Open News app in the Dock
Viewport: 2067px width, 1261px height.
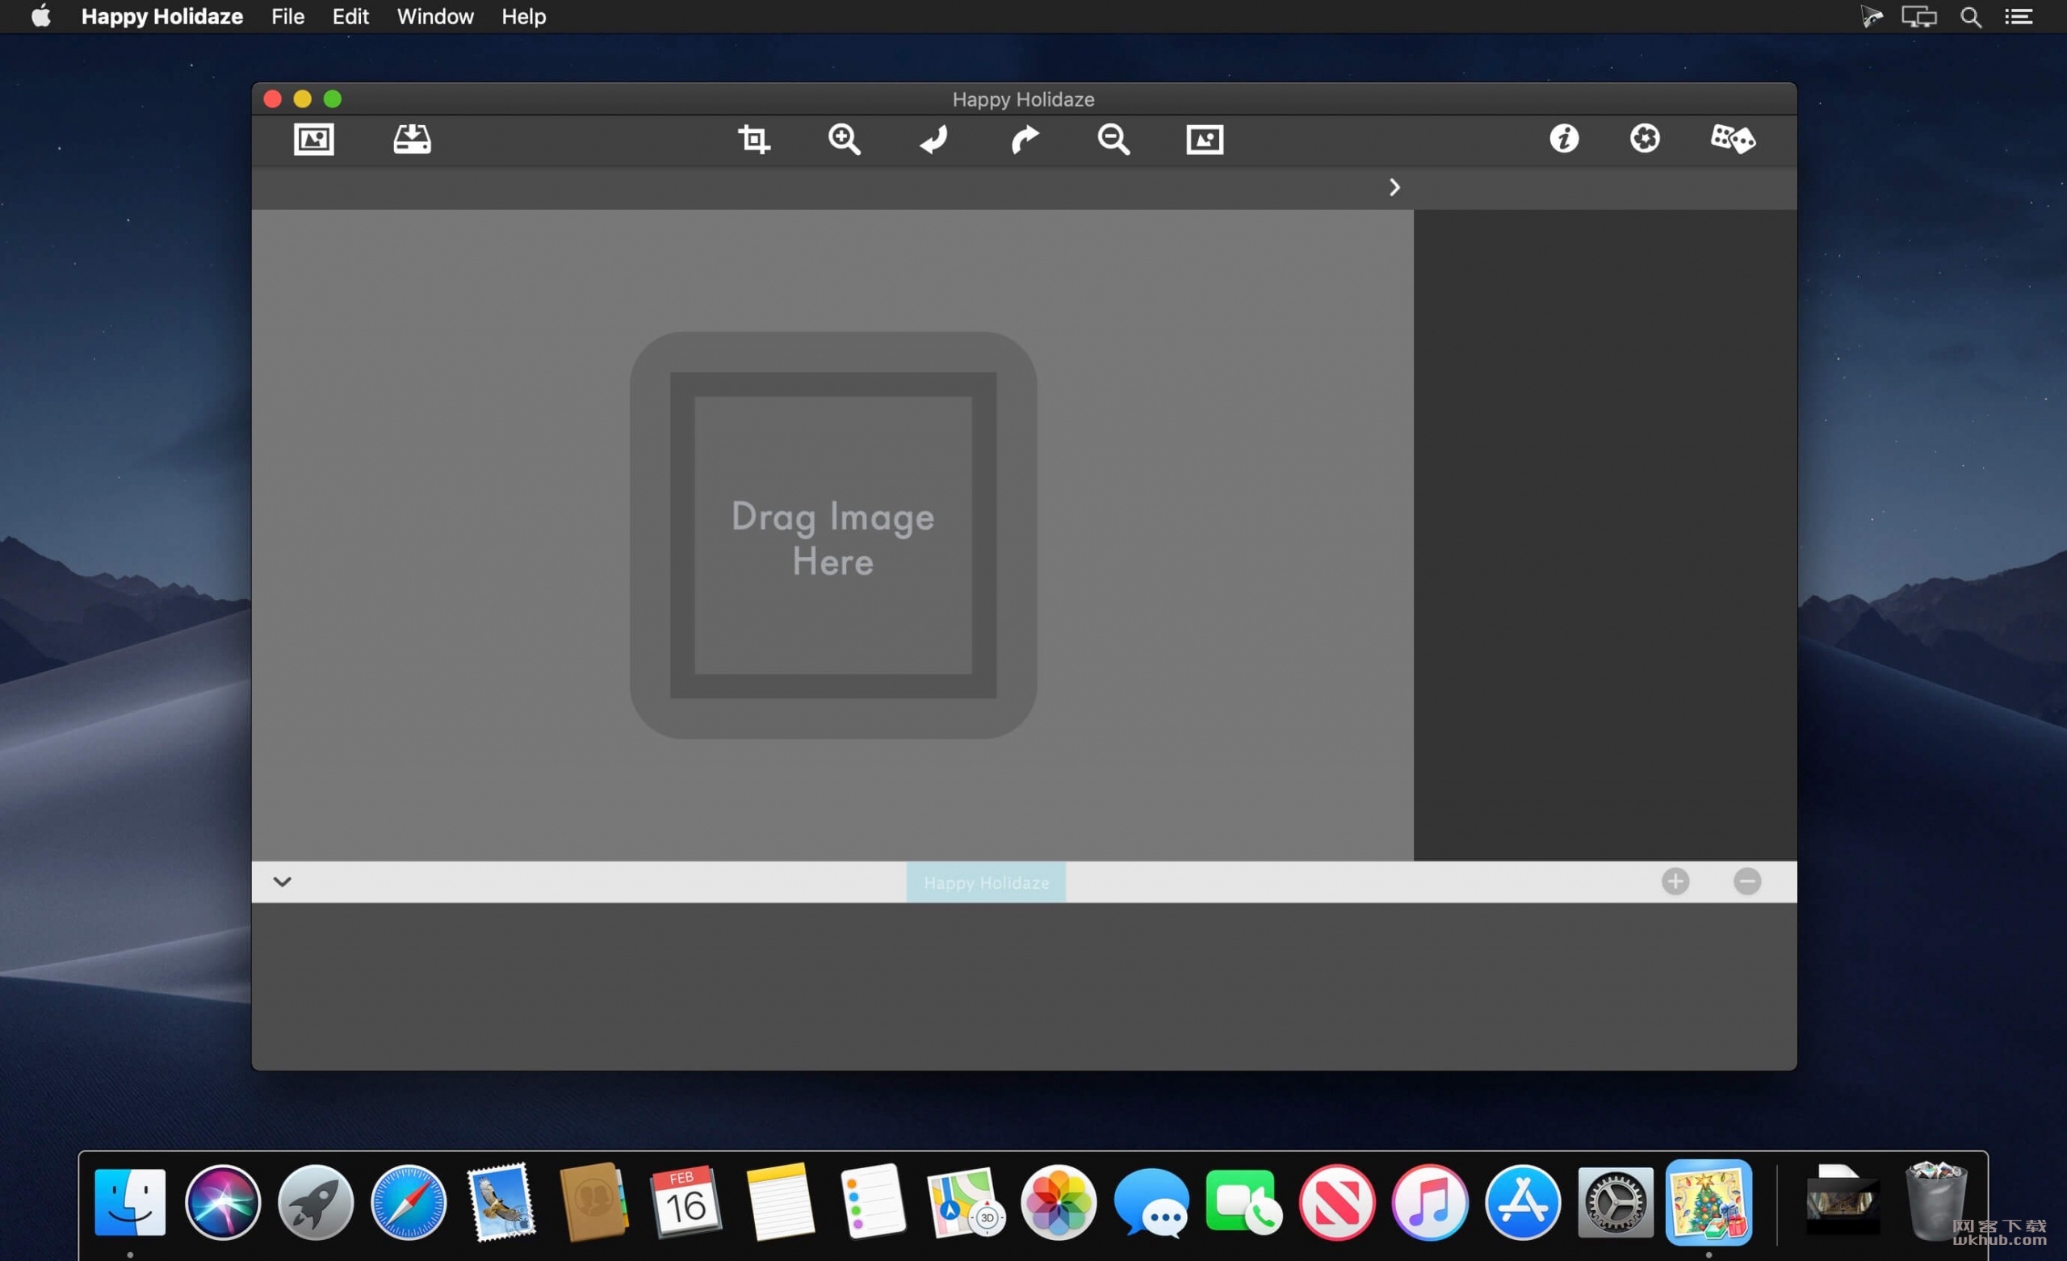point(1337,1202)
